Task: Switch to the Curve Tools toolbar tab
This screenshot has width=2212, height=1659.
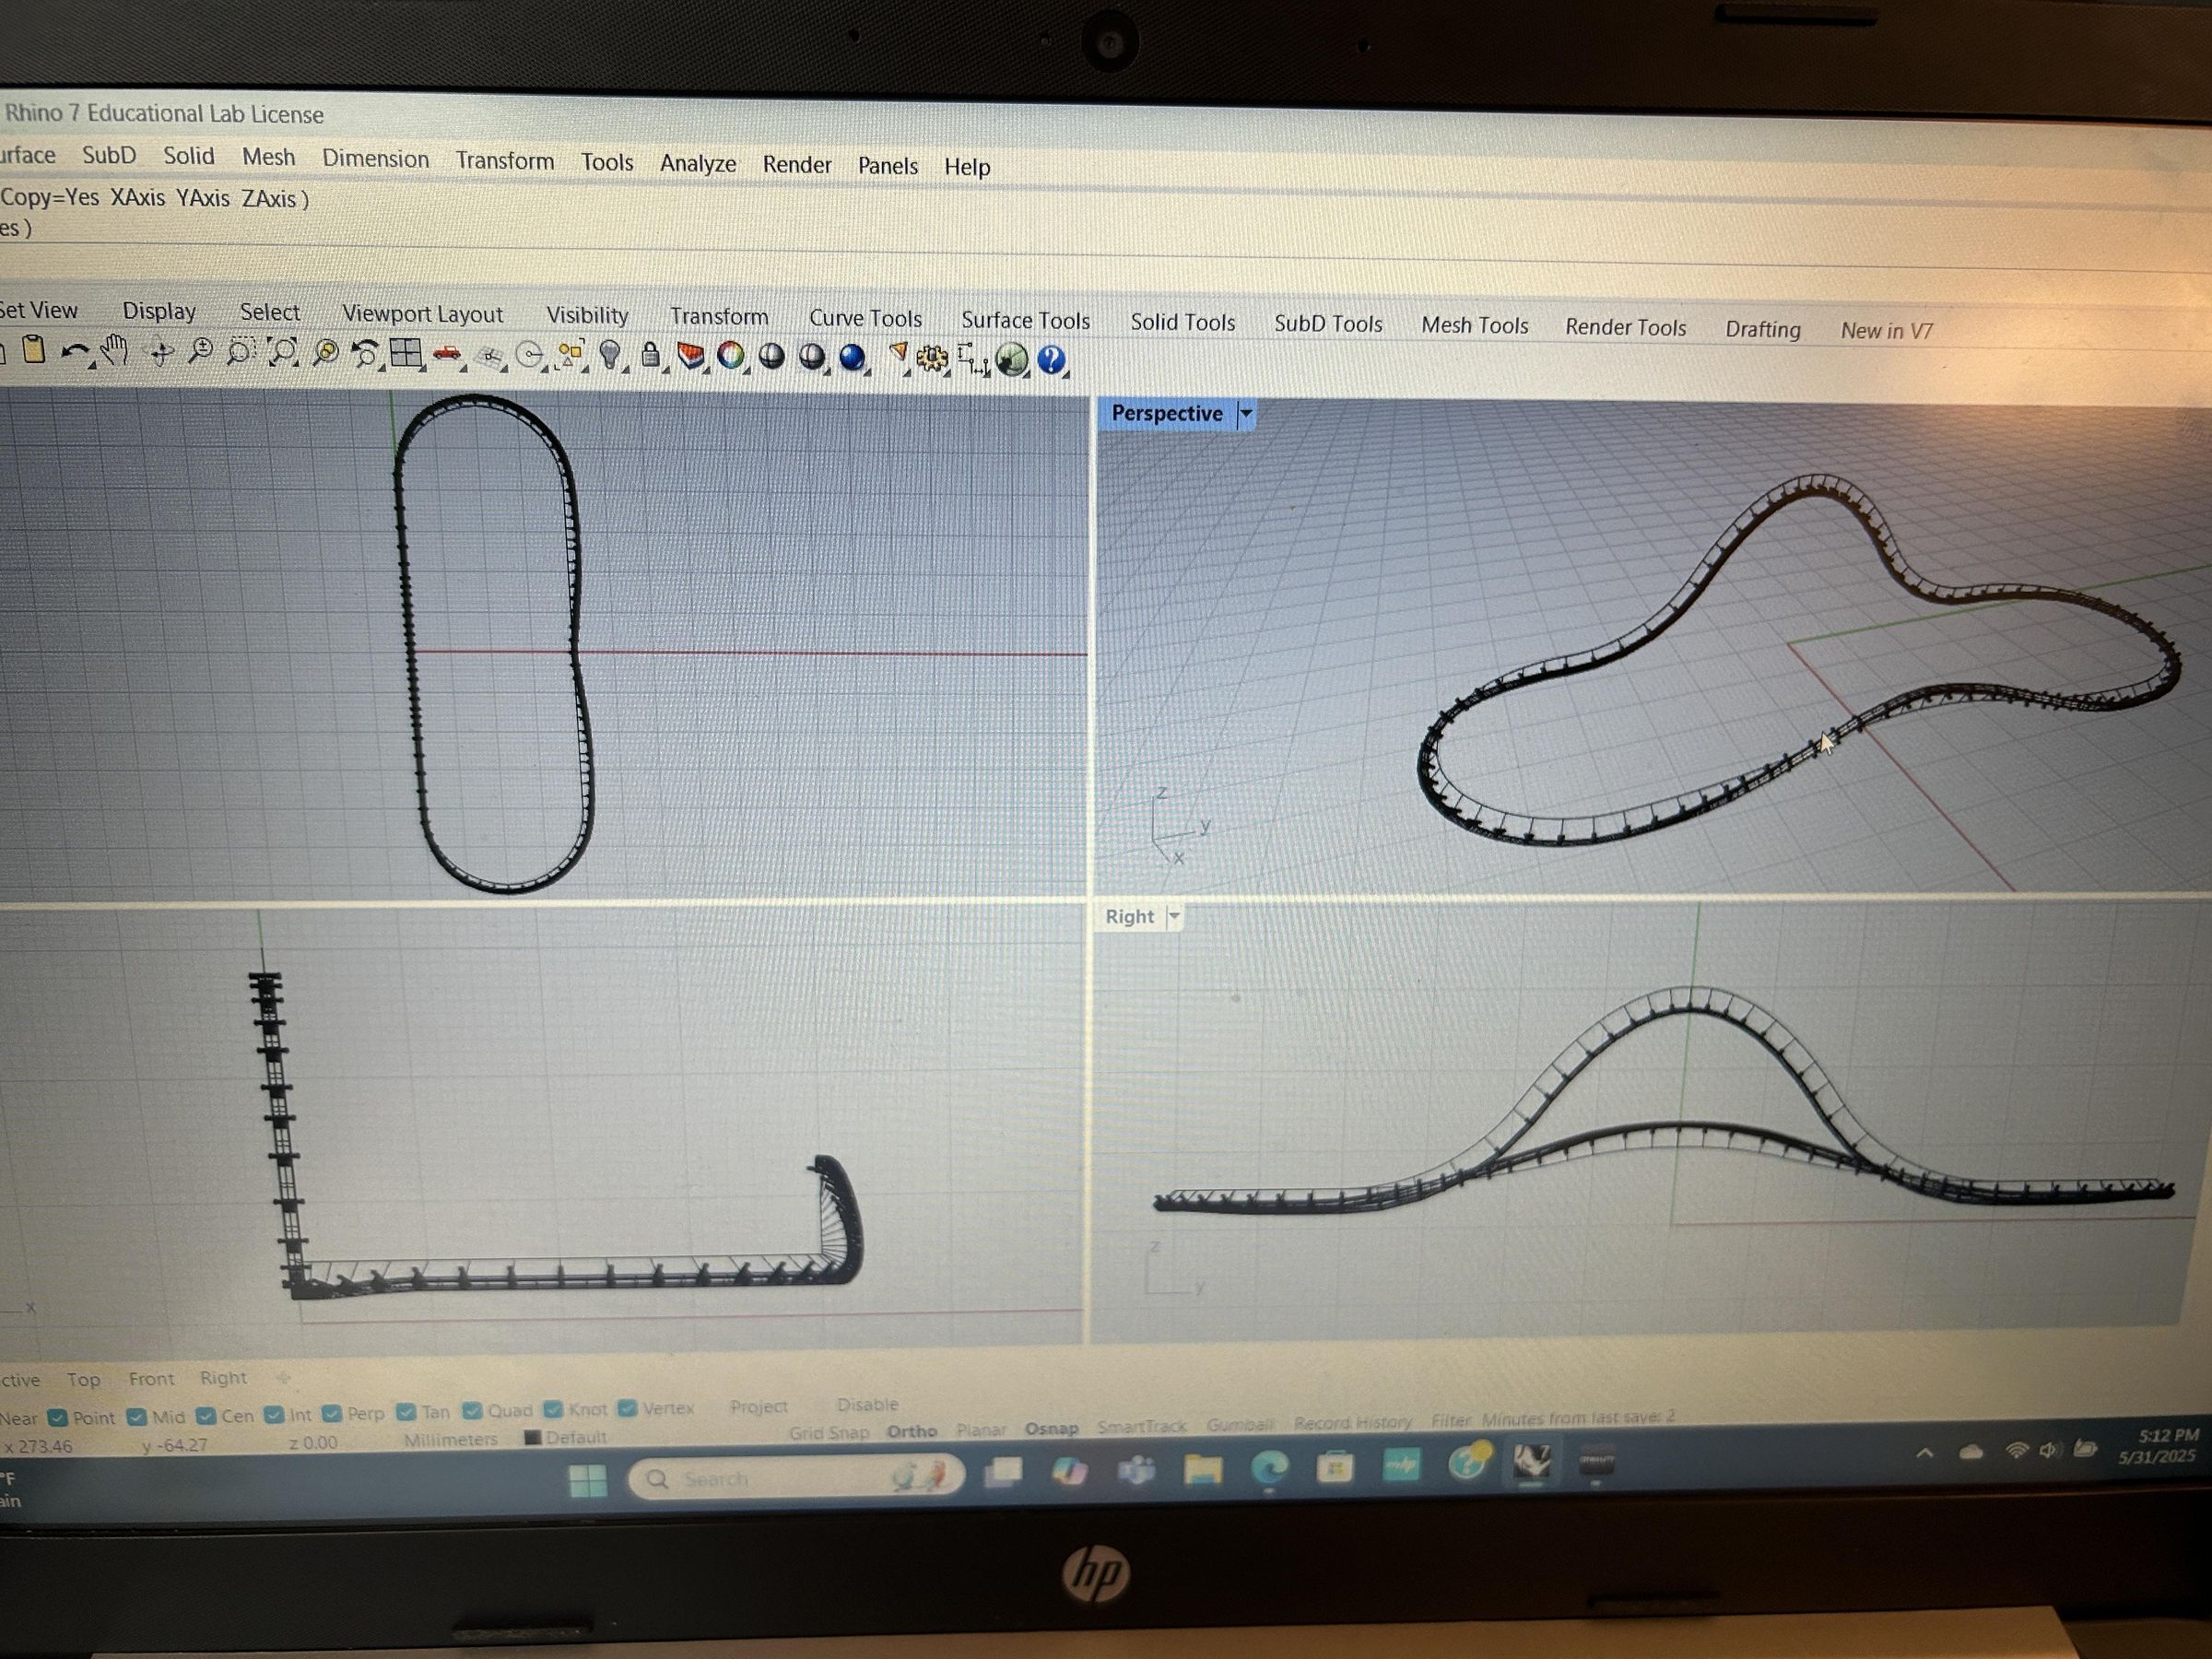Action: (x=865, y=318)
